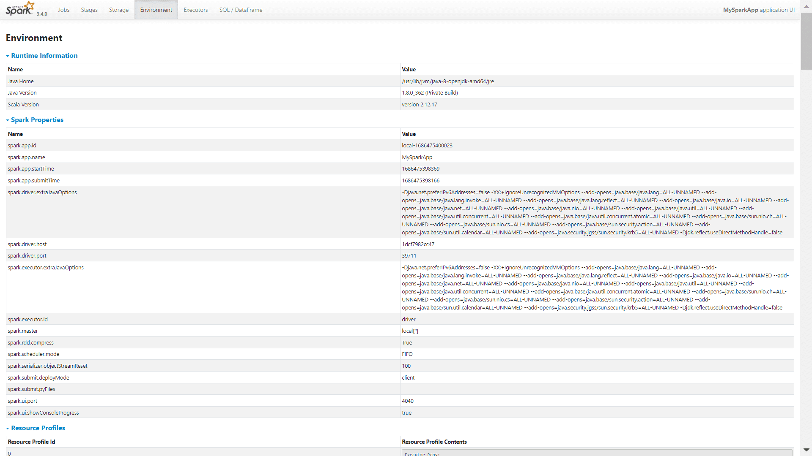Viewport: 812px width, 456px height.
Task: Click the spark.app.id value cell
Action: click(x=597, y=145)
